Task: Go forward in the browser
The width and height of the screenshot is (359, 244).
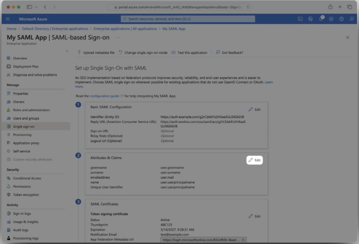Action: (x=54, y=7)
